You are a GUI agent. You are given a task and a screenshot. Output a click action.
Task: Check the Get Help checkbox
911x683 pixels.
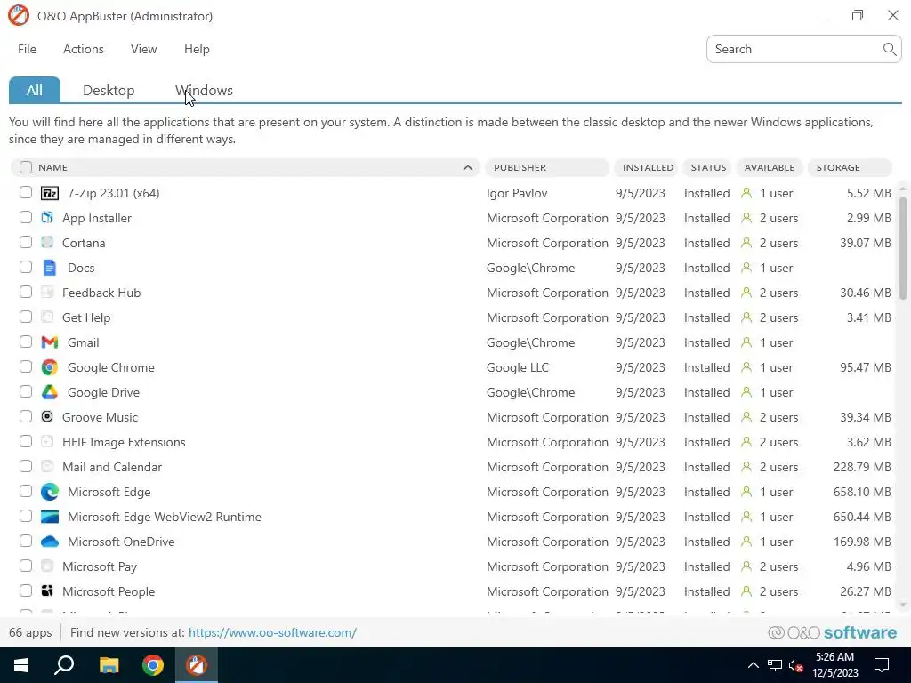click(26, 317)
